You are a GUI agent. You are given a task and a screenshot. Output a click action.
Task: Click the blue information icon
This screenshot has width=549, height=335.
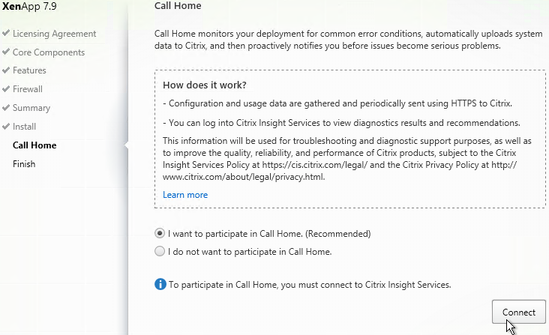click(160, 284)
